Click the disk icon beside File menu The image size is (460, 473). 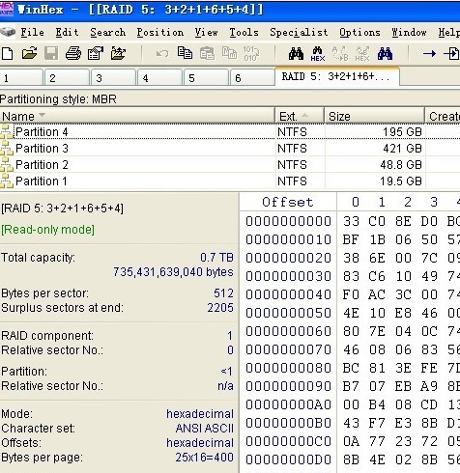(8, 32)
